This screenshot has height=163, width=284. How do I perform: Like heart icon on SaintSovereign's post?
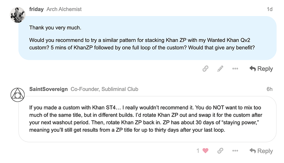click(205, 151)
